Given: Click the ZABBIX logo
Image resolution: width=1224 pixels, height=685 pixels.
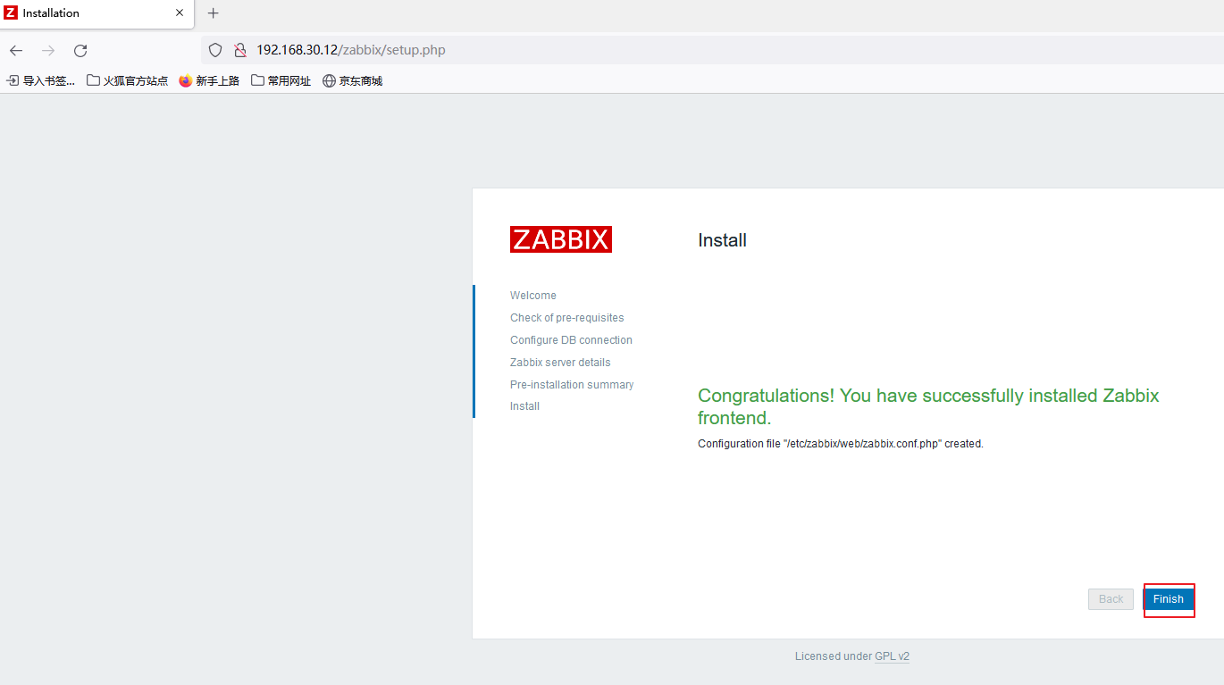Looking at the screenshot, I should (561, 239).
